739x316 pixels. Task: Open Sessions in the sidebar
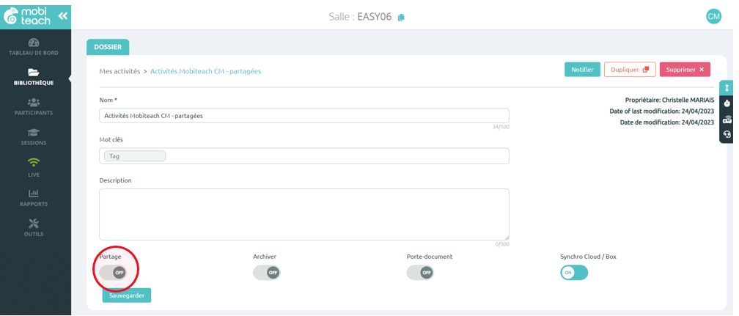coord(34,137)
